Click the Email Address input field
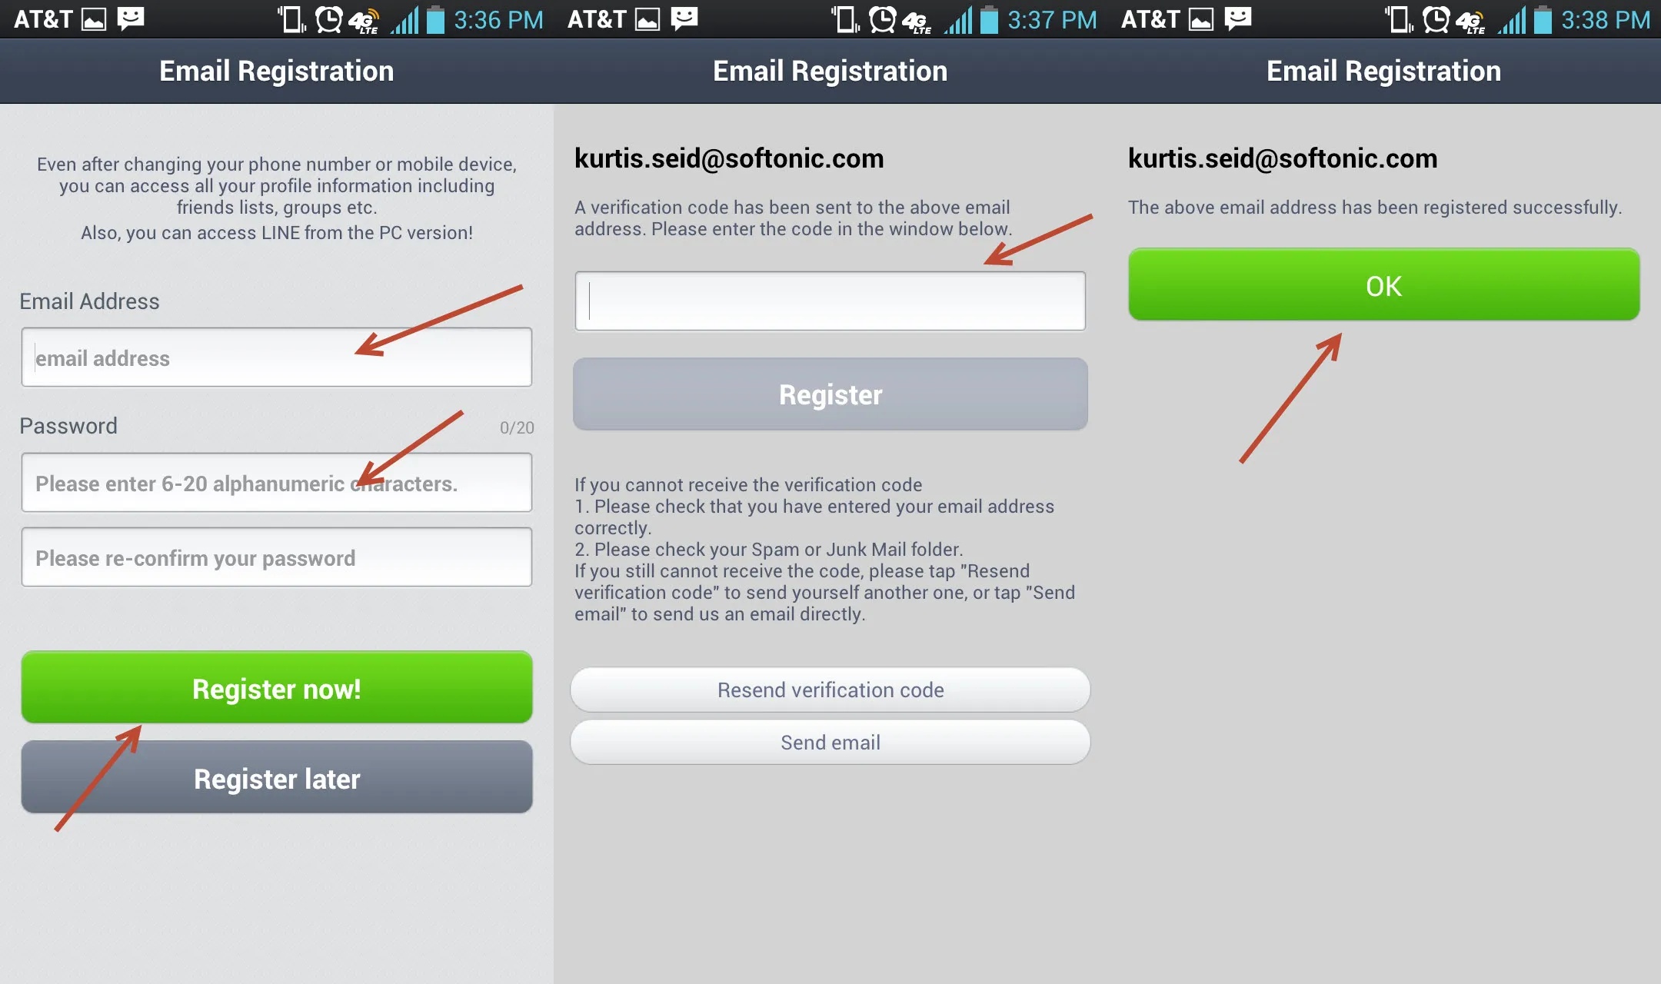Viewport: 1661px width, 984px height. tap(275, 357)
